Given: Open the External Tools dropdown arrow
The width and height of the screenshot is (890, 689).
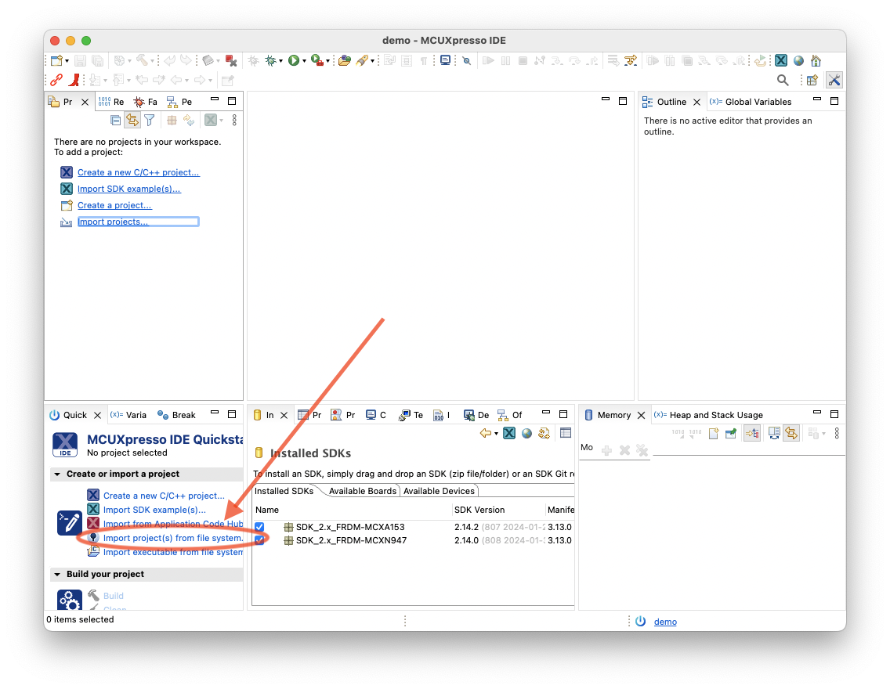Looking at the screenshot, I should (327, 61).
